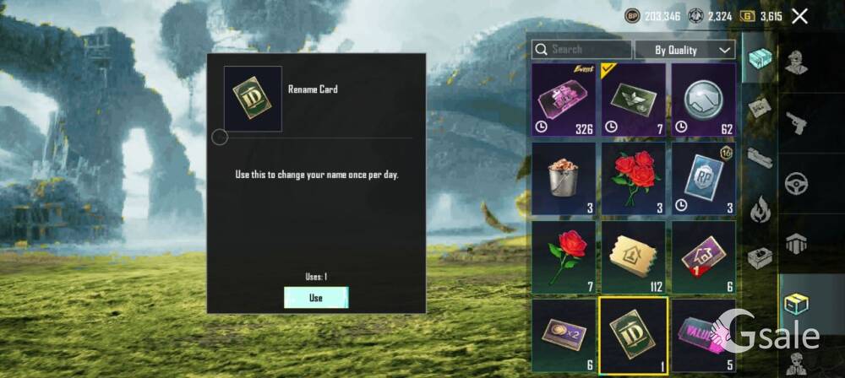
Task: Select the pink Event ticket item
Action: 564,100
